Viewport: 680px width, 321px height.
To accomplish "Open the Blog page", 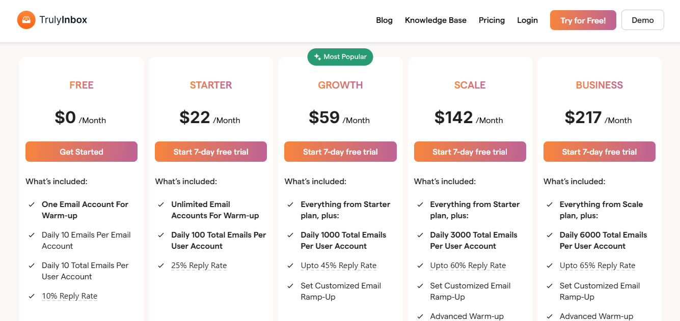I will coord(384,20).
